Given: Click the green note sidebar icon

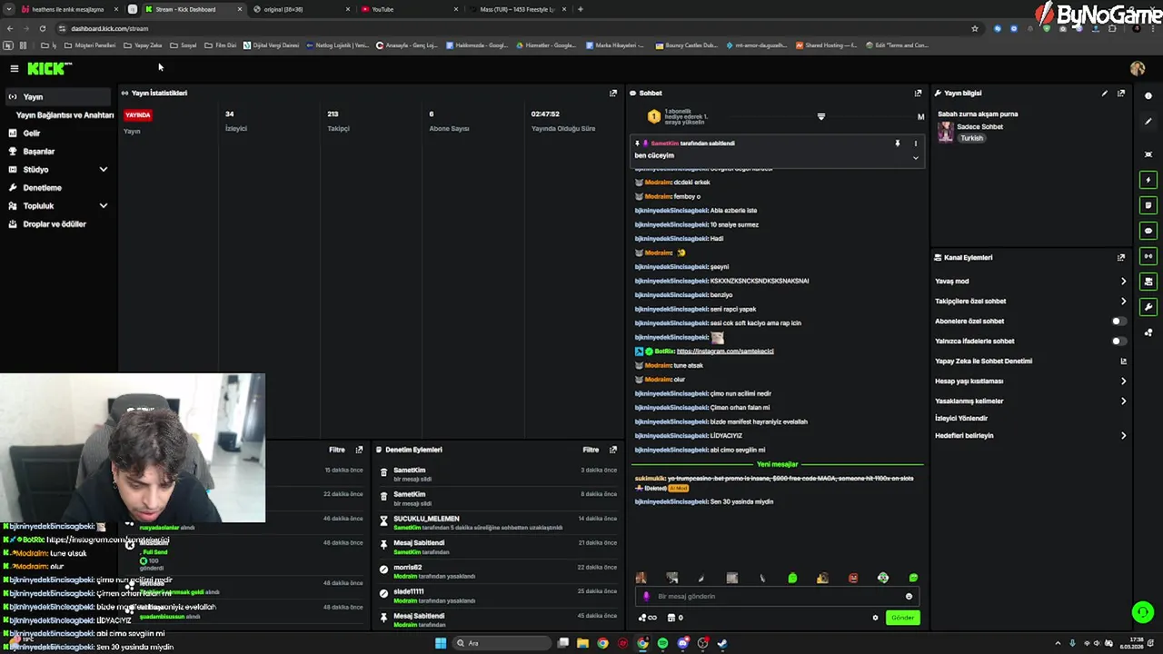Looking at the screenshot, I should click(x=1148, y=205).
